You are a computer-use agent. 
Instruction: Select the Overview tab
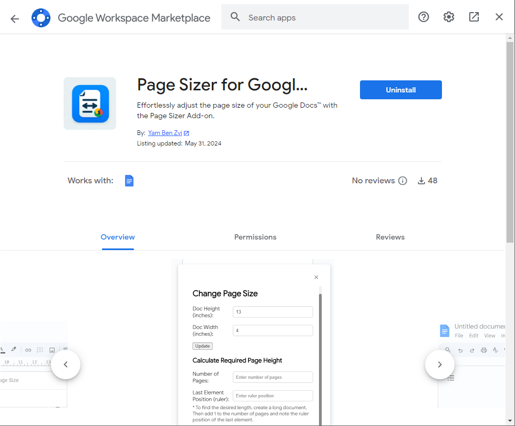pyautogui.click(x=118, y=237)
